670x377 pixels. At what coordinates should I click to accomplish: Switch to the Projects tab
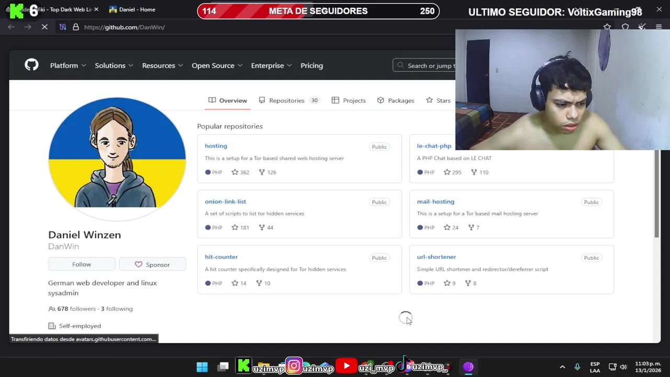(349, 101)
